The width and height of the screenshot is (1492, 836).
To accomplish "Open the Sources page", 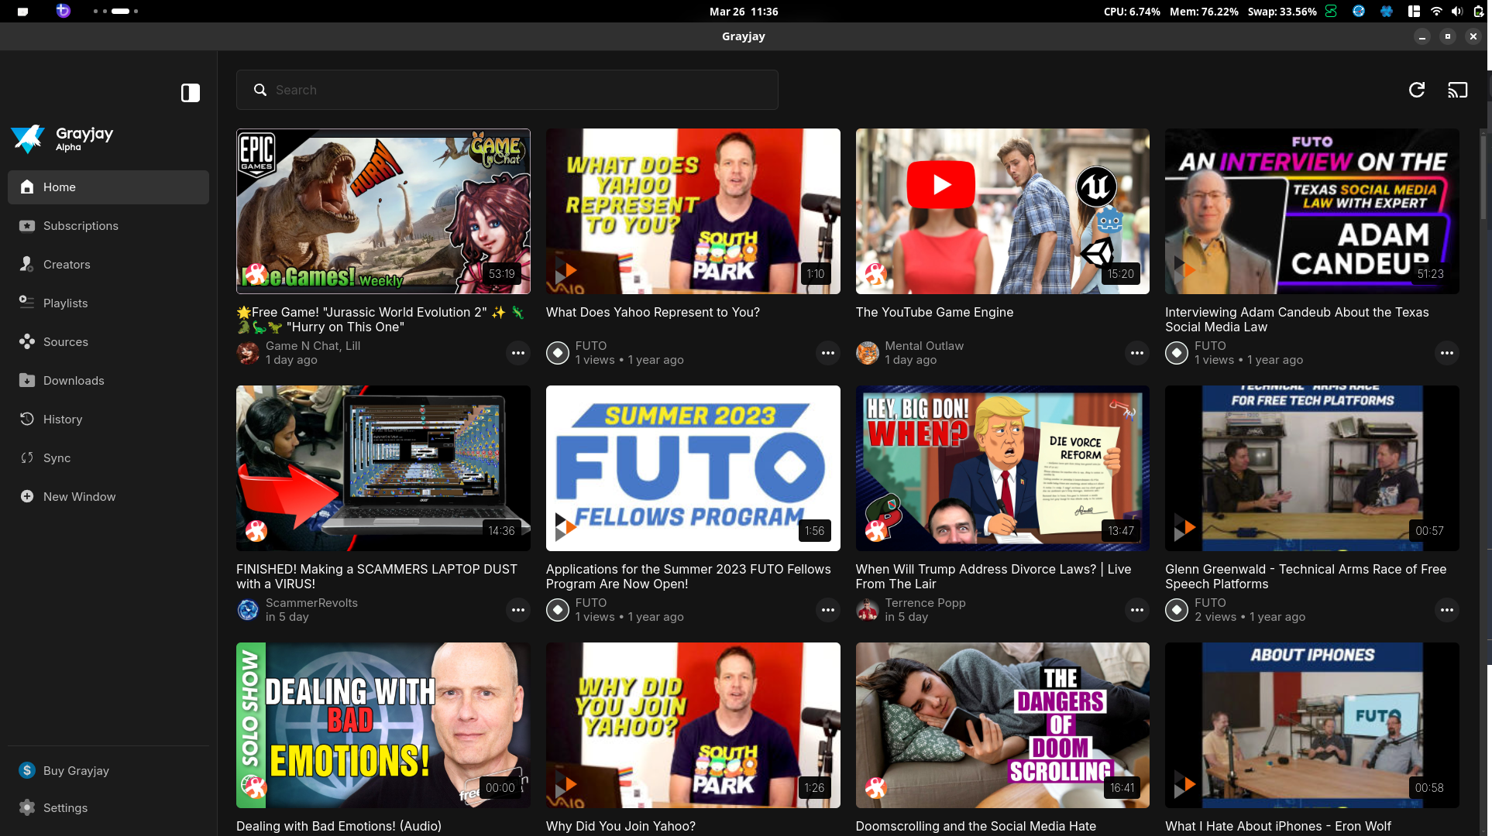I will click(x=108, y=342).
